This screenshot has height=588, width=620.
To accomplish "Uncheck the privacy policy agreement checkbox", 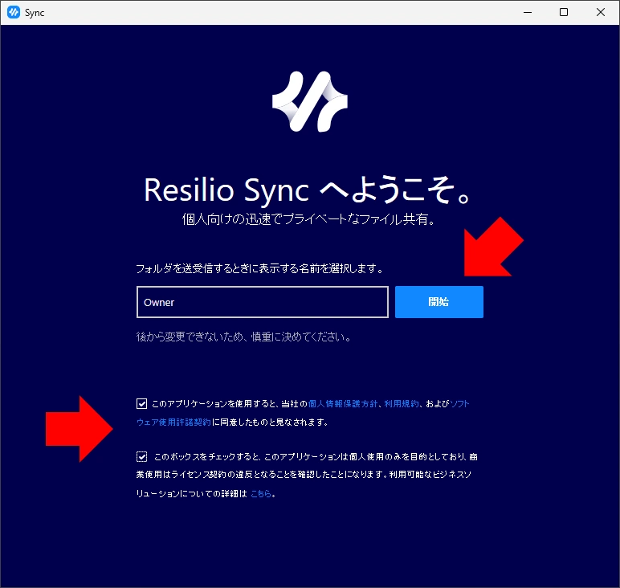I will tap(141, 403).
